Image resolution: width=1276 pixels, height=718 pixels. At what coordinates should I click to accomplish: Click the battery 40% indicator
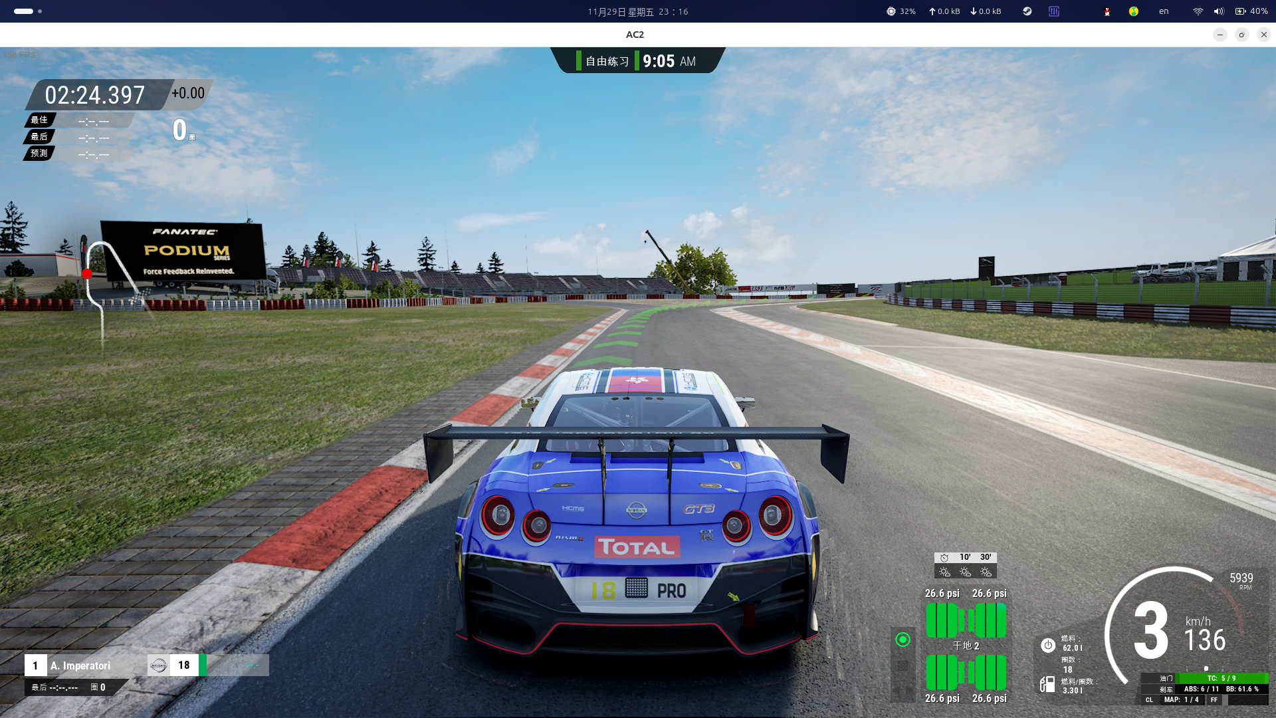tap(1251, 11)
